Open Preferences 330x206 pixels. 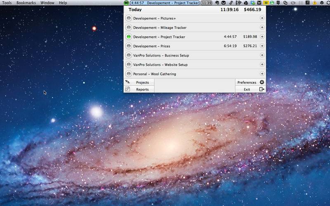[250, 82]
